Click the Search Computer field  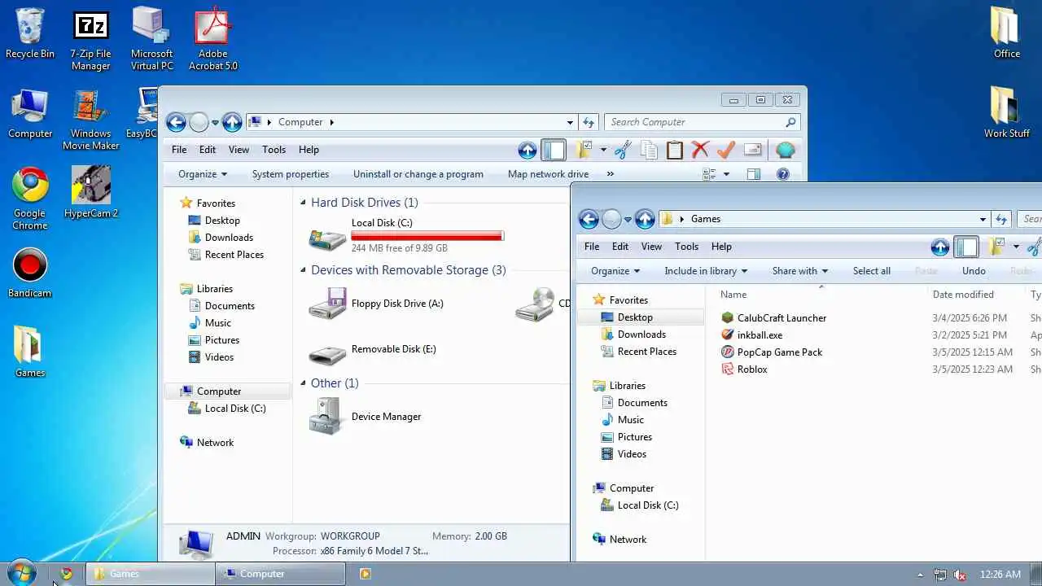point(702,122)
